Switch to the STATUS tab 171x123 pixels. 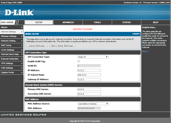[126, 22]
